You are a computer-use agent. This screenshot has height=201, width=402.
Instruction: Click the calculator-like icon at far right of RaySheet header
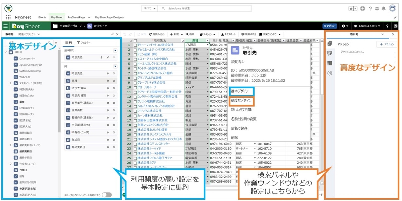click(x=396, y=26)
